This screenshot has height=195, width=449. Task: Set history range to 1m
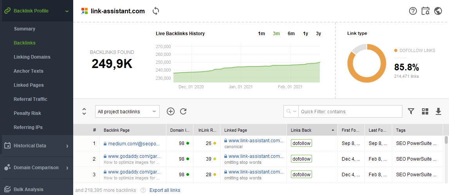pos(261,34)
